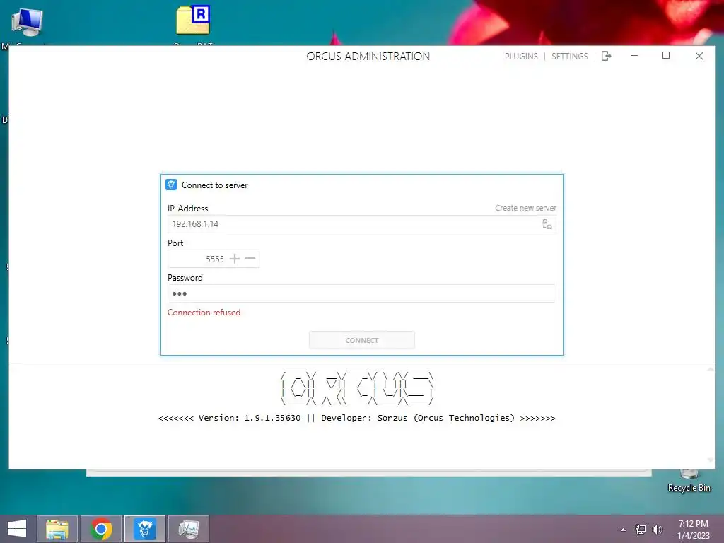Follow the Create new server link
Image resolution: width=724 pixels, height=543 pixels.
525,208
